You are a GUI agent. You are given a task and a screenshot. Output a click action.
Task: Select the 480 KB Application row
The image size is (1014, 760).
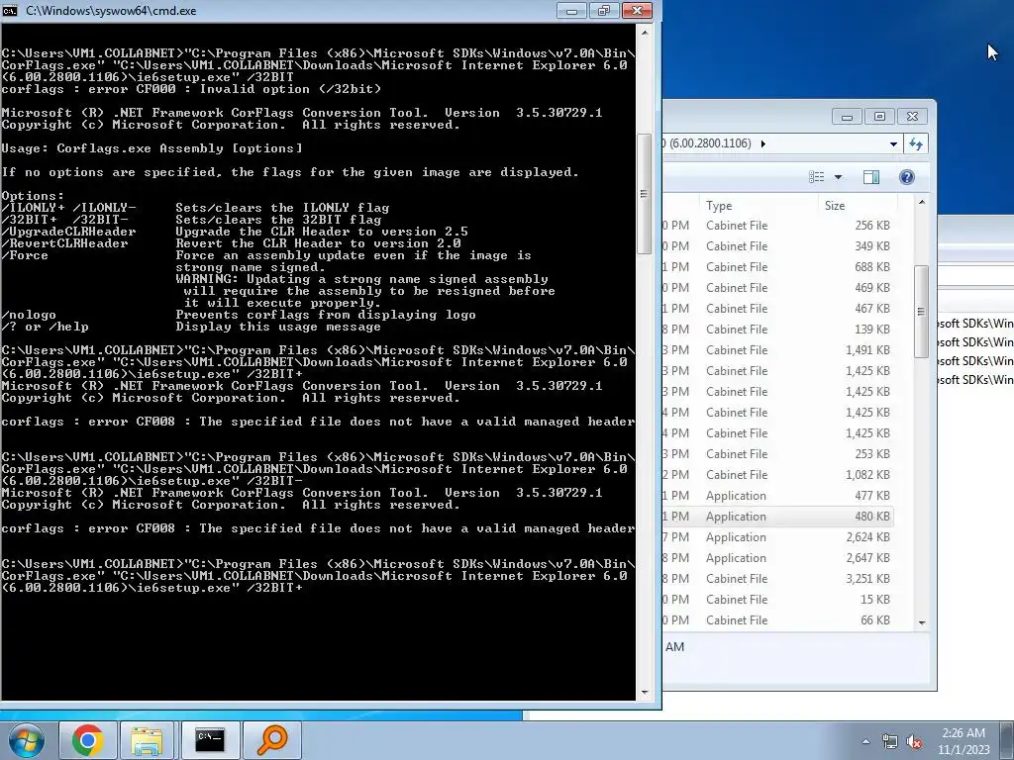point(778,517)
